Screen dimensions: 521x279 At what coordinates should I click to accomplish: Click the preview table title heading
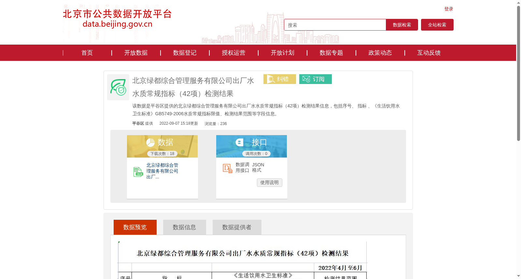[x=243, y=253]
